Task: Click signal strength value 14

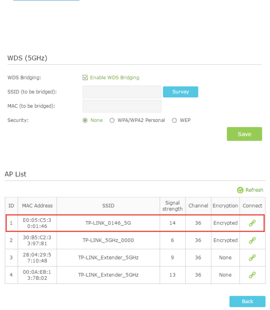Action: 173,223
